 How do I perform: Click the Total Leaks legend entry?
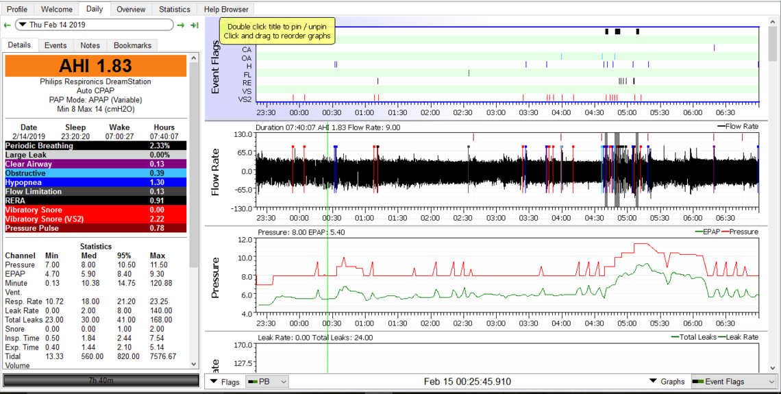(693, 337)
